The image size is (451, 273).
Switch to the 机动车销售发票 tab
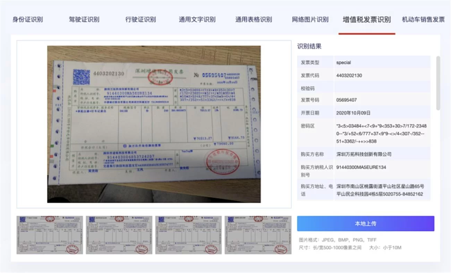[423, 20]
